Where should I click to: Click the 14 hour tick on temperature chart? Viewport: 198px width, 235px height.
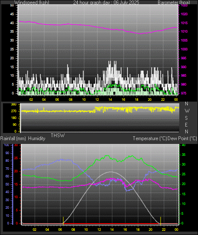[x=112, y=229]
